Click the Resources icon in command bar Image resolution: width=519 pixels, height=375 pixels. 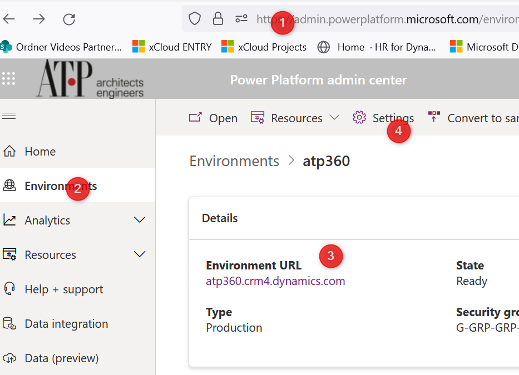(x=258, y=118)
